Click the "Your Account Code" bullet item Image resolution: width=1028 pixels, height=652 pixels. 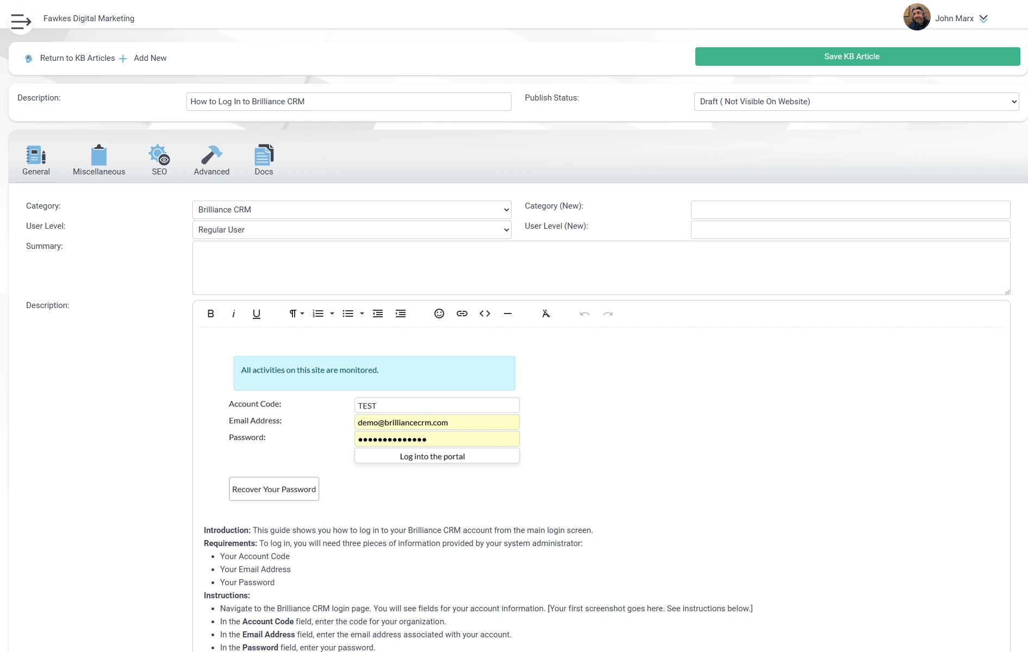[255, 556]
